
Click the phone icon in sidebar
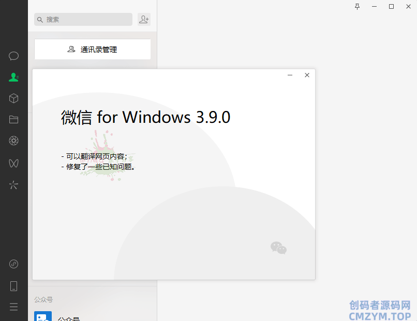pos(13,286)
